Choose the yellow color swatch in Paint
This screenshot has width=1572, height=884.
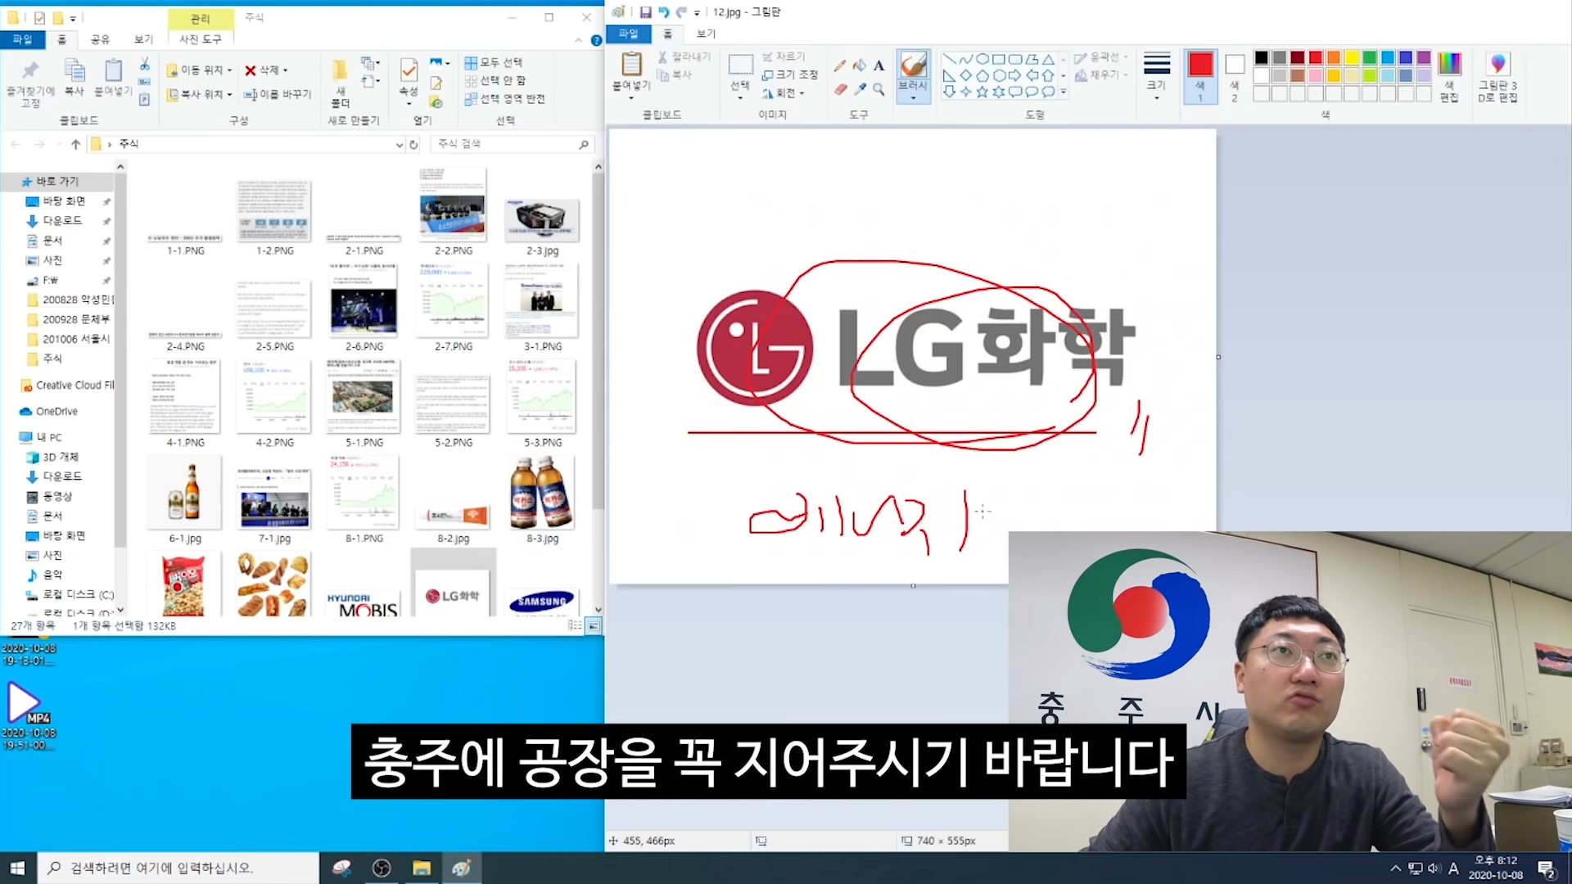1352,57
